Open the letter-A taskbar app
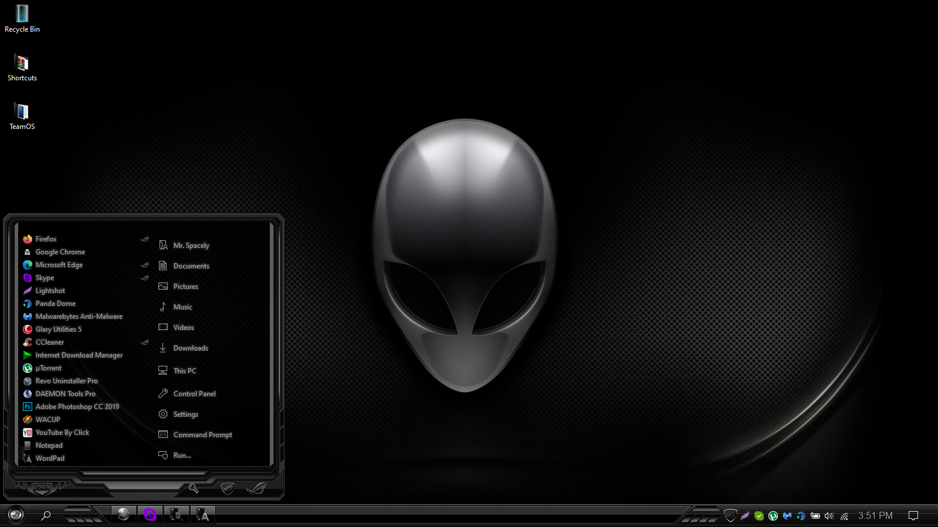Screen dimensions: 938x527 (x=202, y=515)
